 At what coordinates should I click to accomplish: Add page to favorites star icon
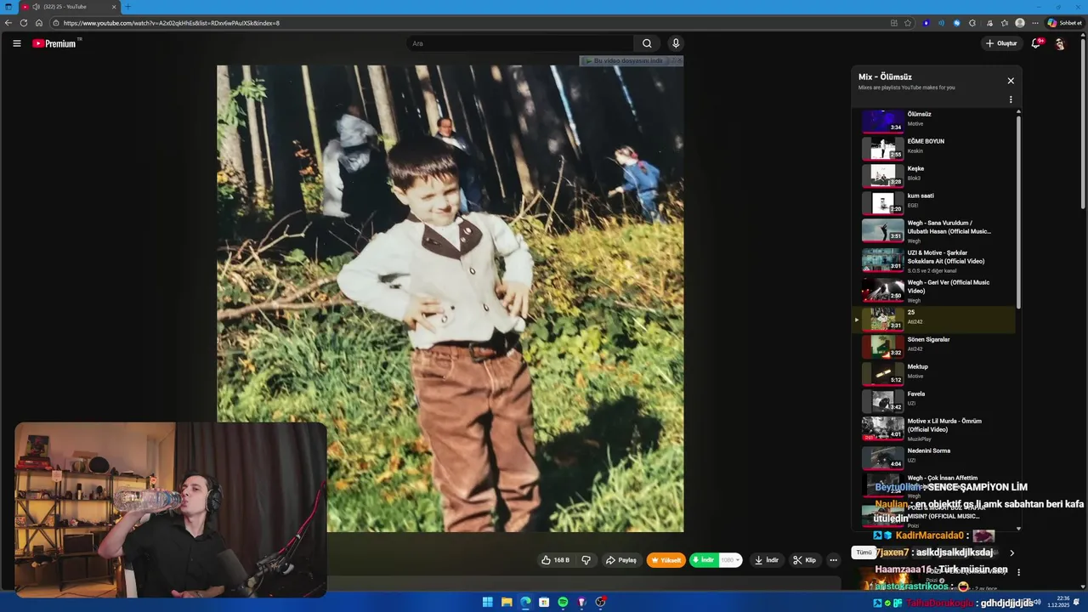[908, 23]
